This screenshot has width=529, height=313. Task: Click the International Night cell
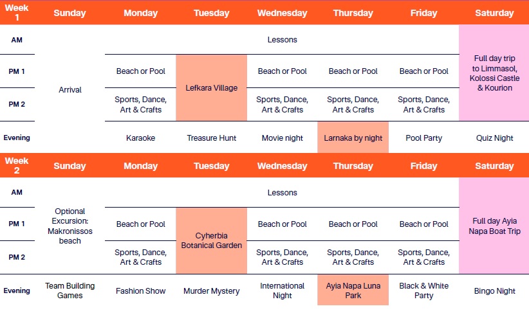pyautogui.click(x=282, y=291)
